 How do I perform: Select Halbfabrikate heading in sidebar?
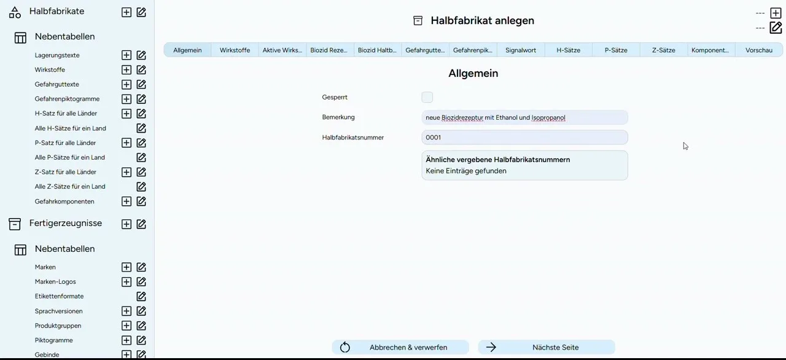tap(56, 11)
